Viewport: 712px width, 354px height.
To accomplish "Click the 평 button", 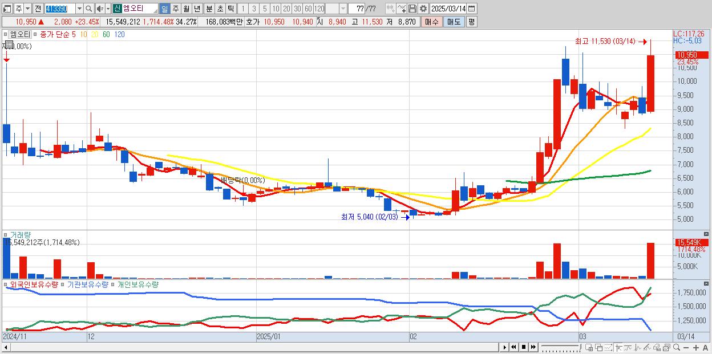I will coord(471,22).
